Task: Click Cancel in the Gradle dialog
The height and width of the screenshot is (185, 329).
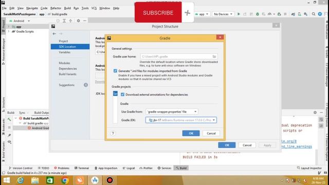Action: 211,133
